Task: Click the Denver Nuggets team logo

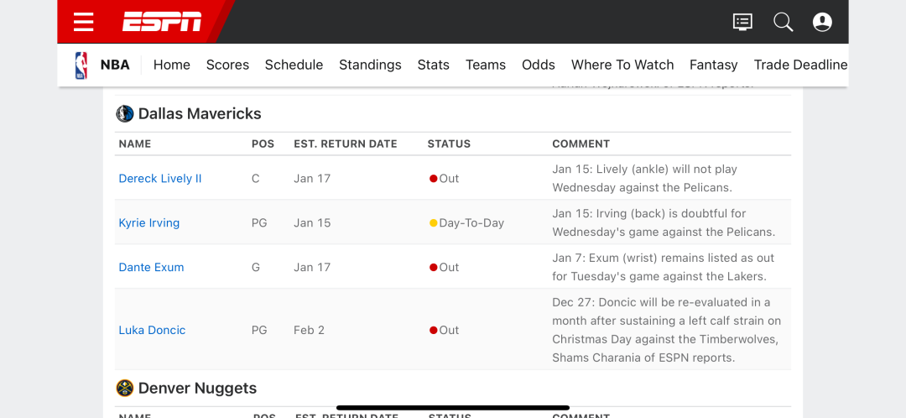Action: click(x=125, y=388)
